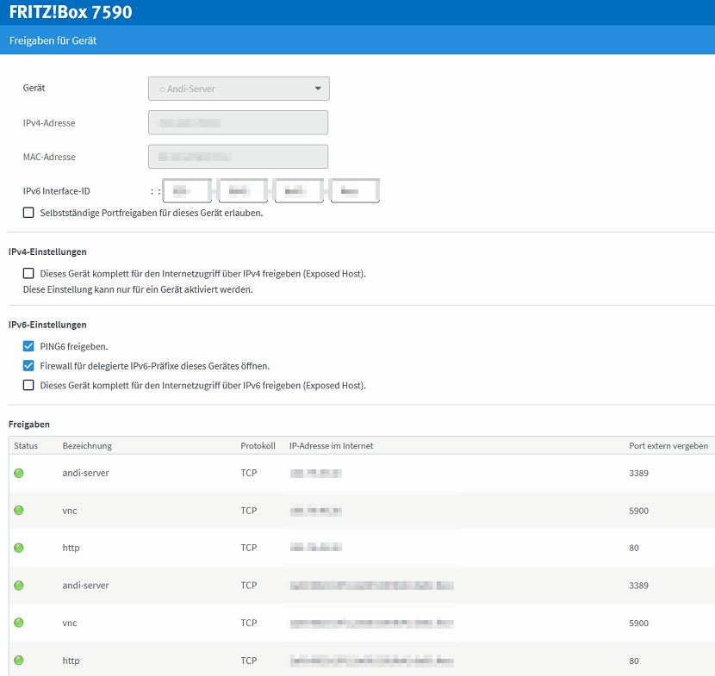Click the Bezeichnung column header

click(x=87, y=446)
